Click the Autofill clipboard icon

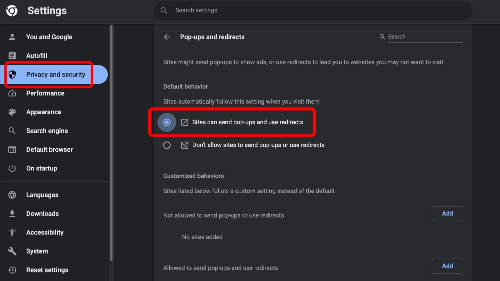point(12,55)
